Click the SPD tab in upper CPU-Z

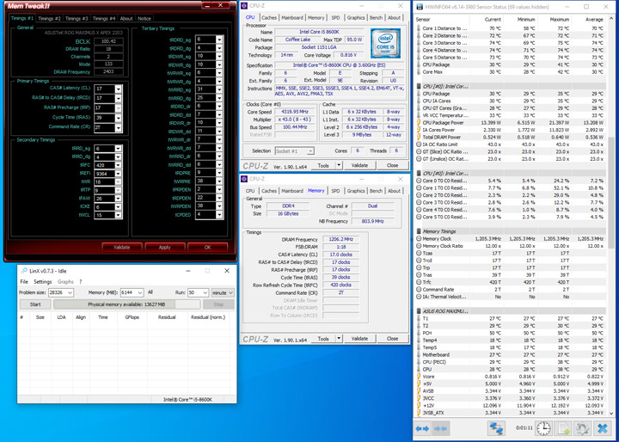[335, 17]
